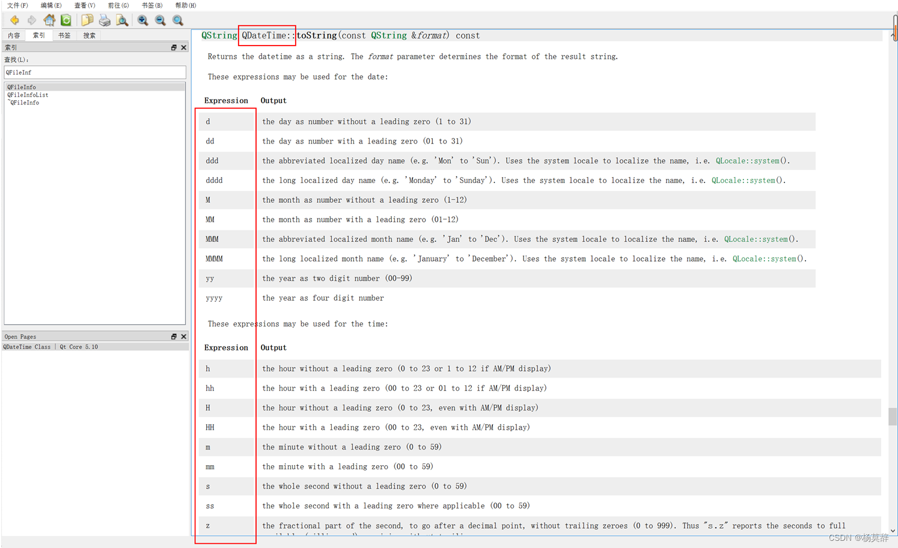Open the 前往(G) menu

pos(118,5)
